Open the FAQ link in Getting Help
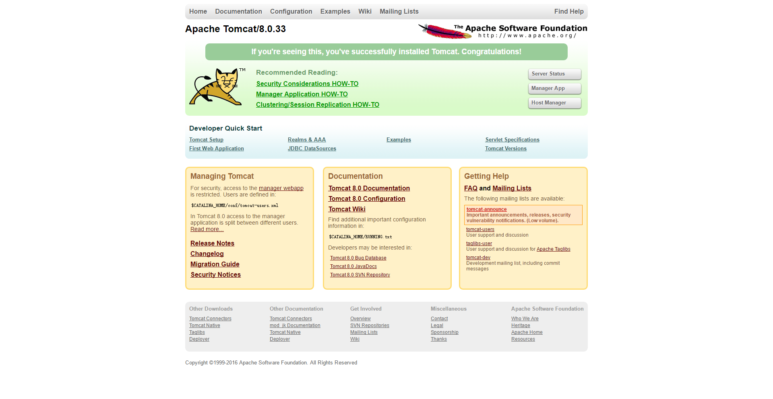This screenshot has width=773, height=399. pyautogui.click(x=471, y=188)
